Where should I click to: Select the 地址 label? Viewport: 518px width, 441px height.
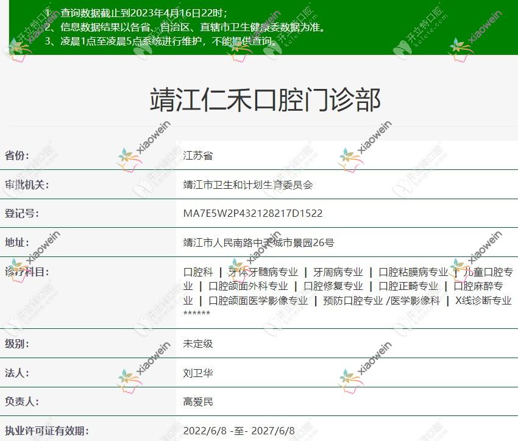(x=17, y=242)
